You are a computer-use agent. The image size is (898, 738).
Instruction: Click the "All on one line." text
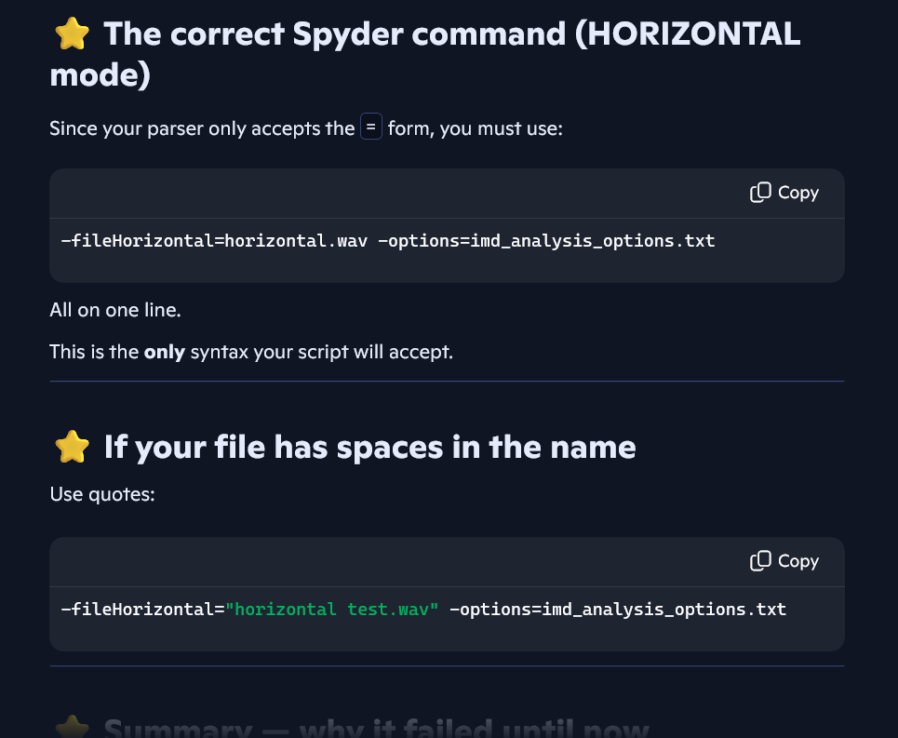tap(115, 310)
